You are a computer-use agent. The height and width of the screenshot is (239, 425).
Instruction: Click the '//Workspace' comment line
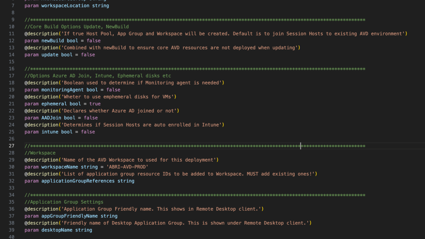[x=40, y=153]
